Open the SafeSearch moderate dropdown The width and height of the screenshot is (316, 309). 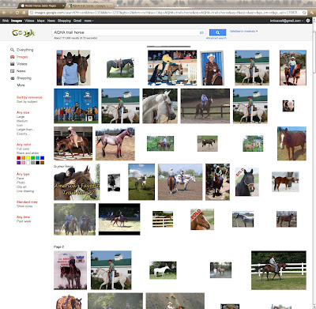tap(244, 31)
